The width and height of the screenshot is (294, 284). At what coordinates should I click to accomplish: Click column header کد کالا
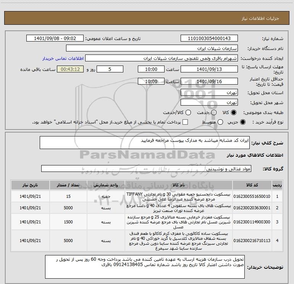(x=252, y=185)
